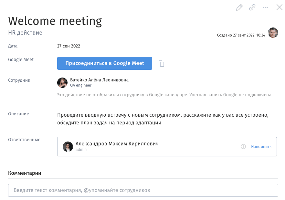Open Александров Максим Кириллович name

tap(117, 144)
